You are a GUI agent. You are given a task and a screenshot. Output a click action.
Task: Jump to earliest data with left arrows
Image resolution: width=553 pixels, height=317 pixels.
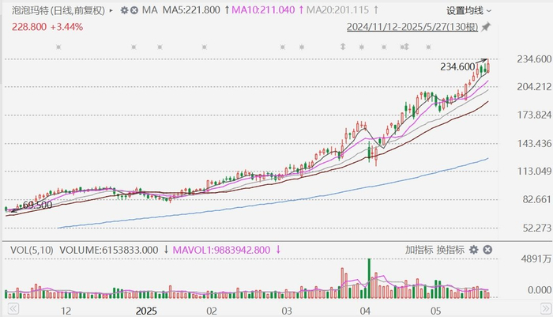point(13,309)
